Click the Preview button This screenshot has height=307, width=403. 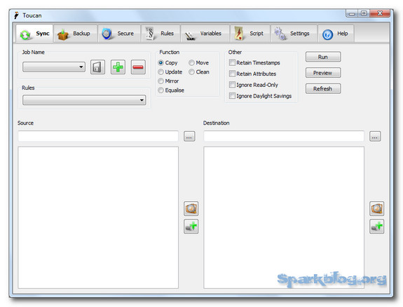pos(323,73)
